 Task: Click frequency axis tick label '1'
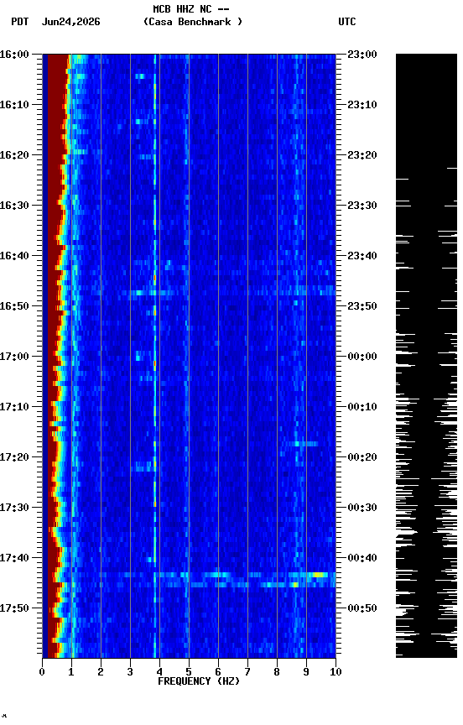pos(71,672)
